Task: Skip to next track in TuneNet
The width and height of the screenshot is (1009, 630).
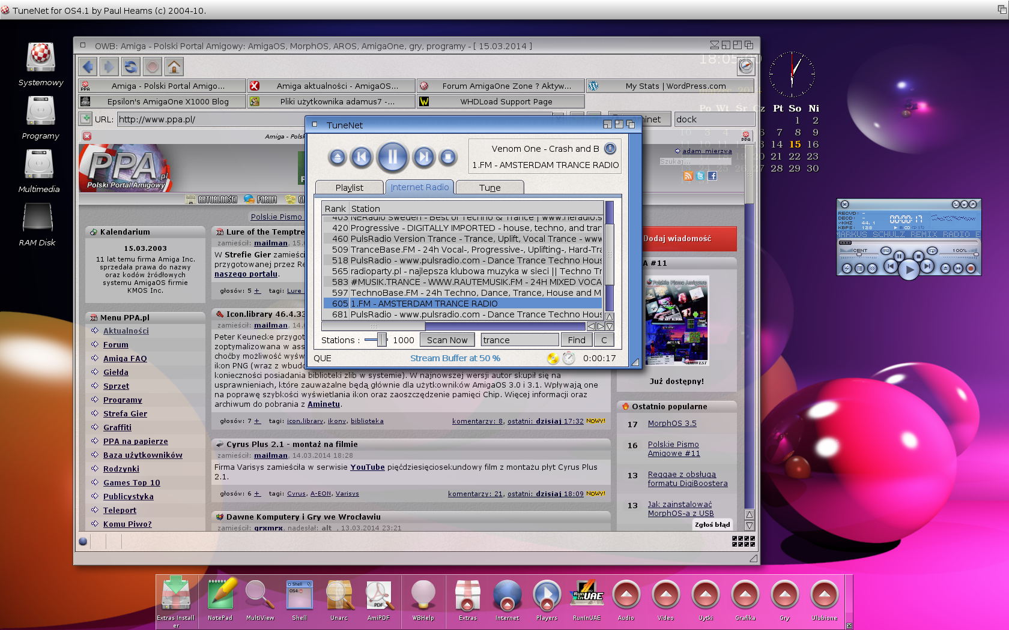Action: 423,157
